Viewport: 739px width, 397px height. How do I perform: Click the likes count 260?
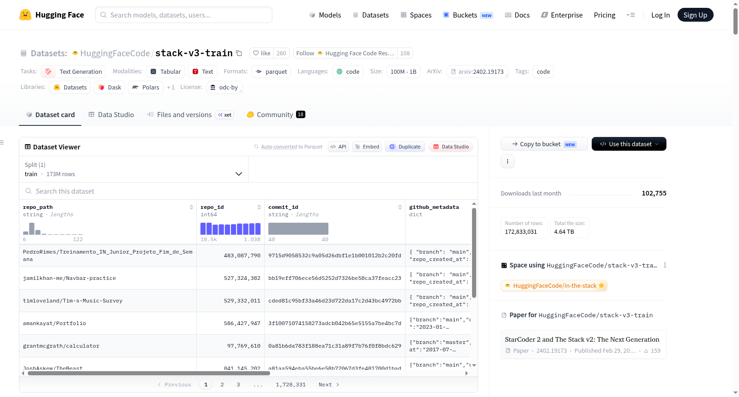tap(281, 53)
